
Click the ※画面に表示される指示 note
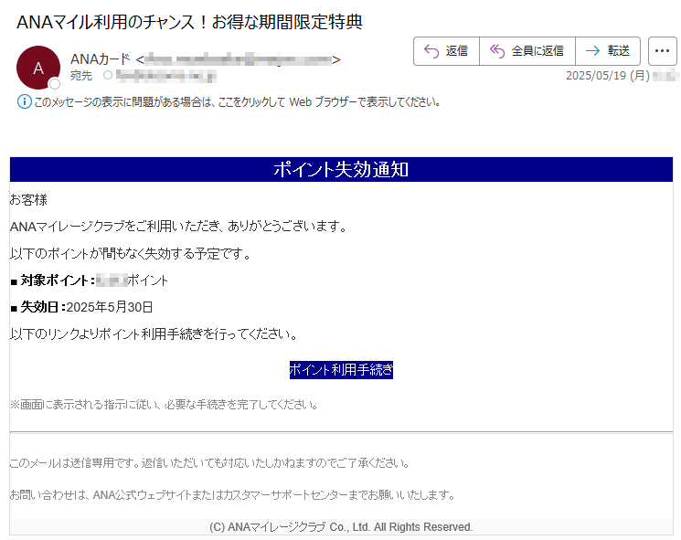[x=165, y=405]
